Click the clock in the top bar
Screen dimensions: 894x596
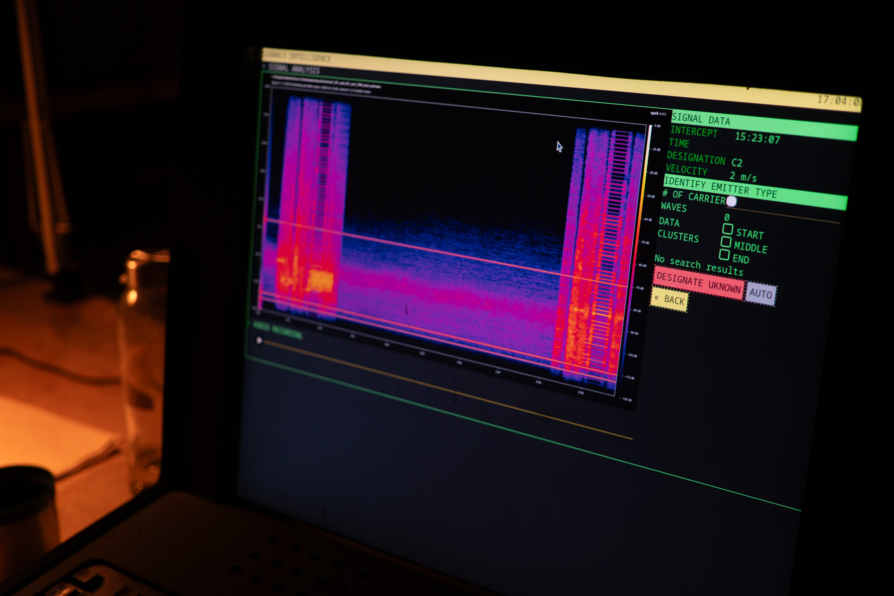pos(838,101)
